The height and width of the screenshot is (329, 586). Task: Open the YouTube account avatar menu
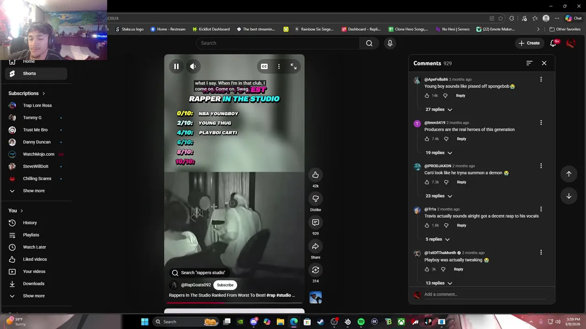click(x=570, y=43)
